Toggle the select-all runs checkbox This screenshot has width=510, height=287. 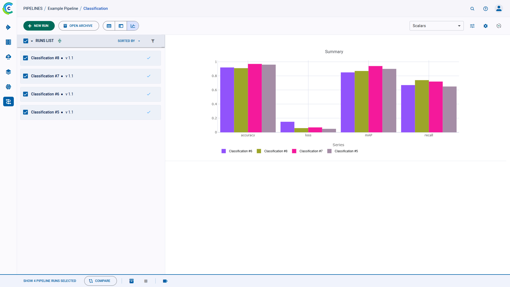point(26,41)
